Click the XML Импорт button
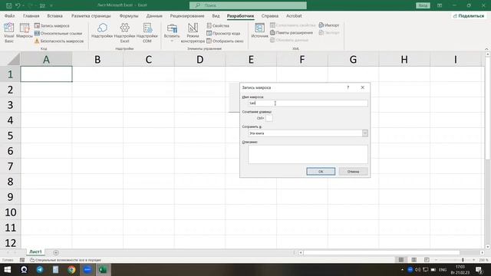This screenshot has height=276, width=491. click(x=329, y=25)
